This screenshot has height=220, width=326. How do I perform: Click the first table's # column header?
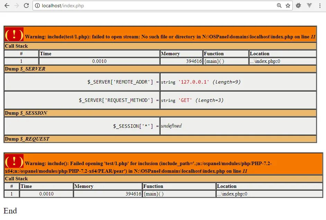(21, 54)
